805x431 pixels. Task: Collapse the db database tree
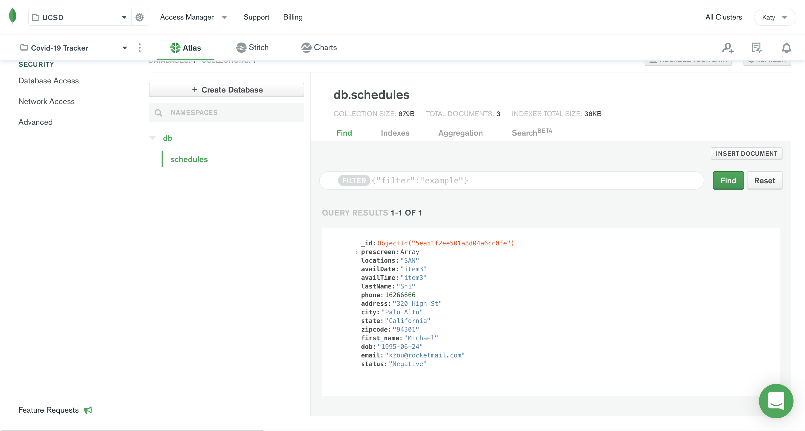[x=152, y=138]
